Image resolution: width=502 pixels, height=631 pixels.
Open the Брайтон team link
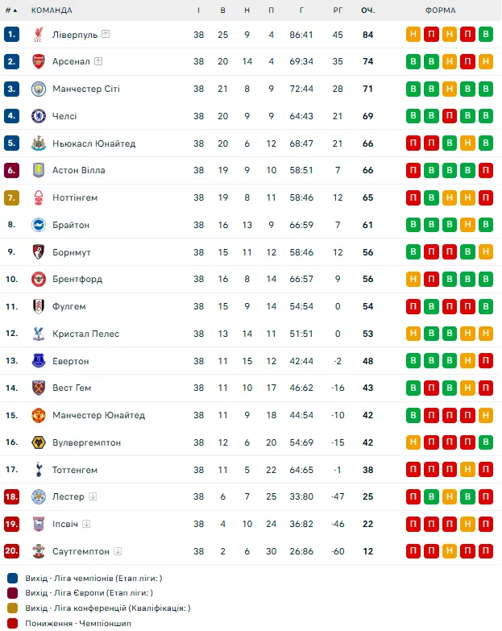71,225
